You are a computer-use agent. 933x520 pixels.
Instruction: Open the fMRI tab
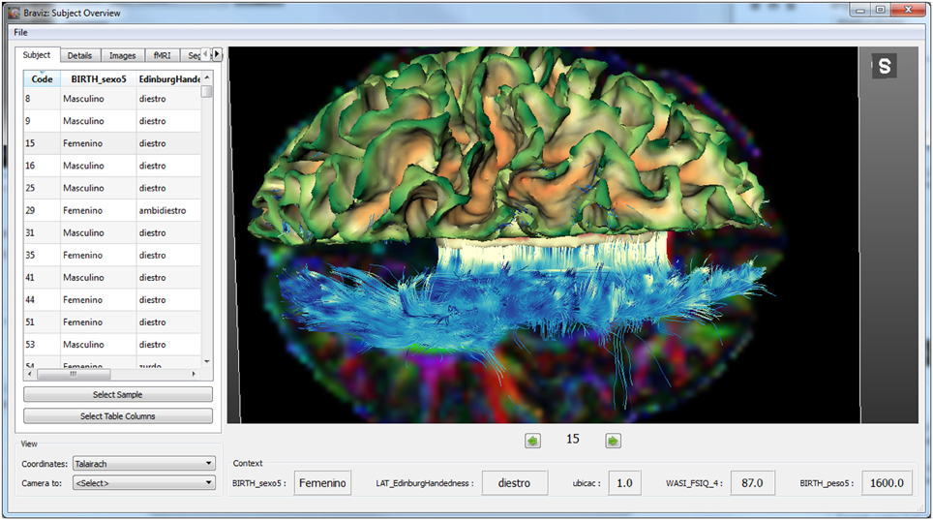coord(162,55)
